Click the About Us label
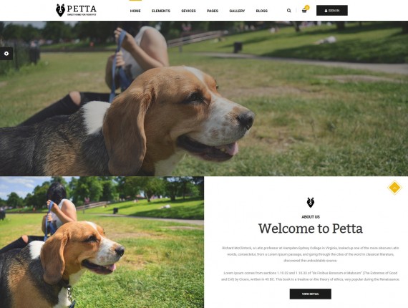 311,216
